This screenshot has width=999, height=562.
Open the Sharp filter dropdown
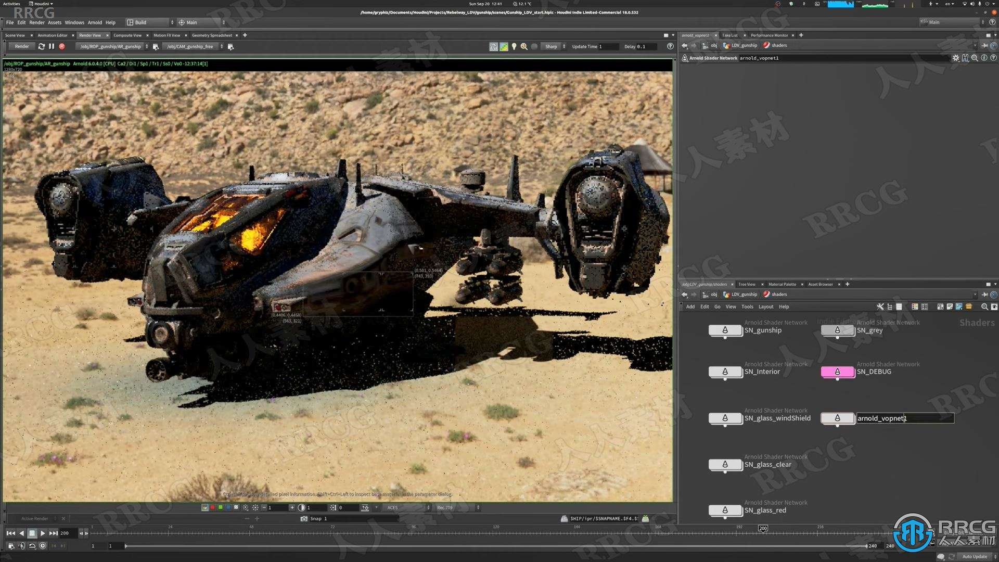[554, 46]
